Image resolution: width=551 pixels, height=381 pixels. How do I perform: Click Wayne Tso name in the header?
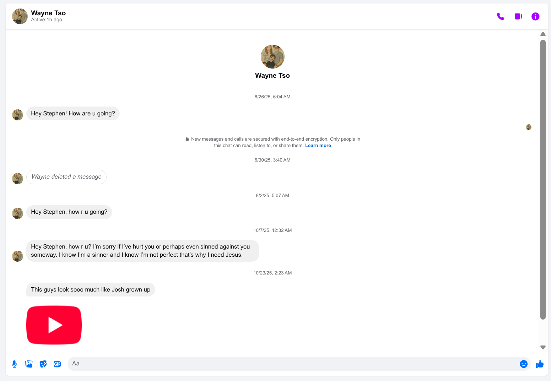pyautogui.click(x=48, y=13)
